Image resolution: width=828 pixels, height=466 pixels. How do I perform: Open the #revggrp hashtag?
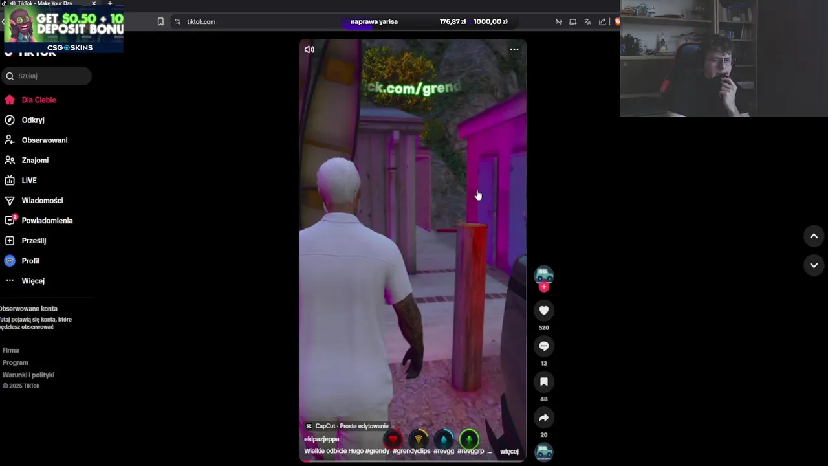point(470,451)
